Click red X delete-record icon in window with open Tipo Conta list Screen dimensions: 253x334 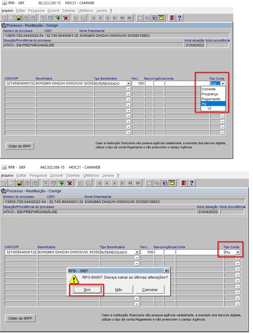[x=65, y=18]
